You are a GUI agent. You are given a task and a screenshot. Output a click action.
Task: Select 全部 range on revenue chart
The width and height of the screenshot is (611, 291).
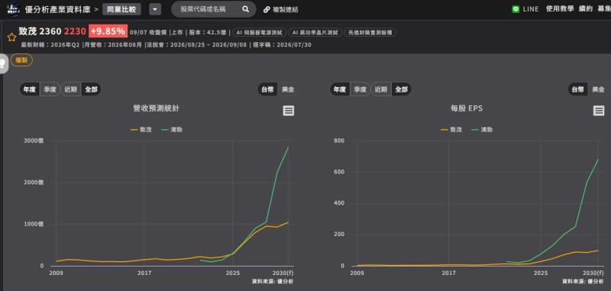[x=91, y=89]
